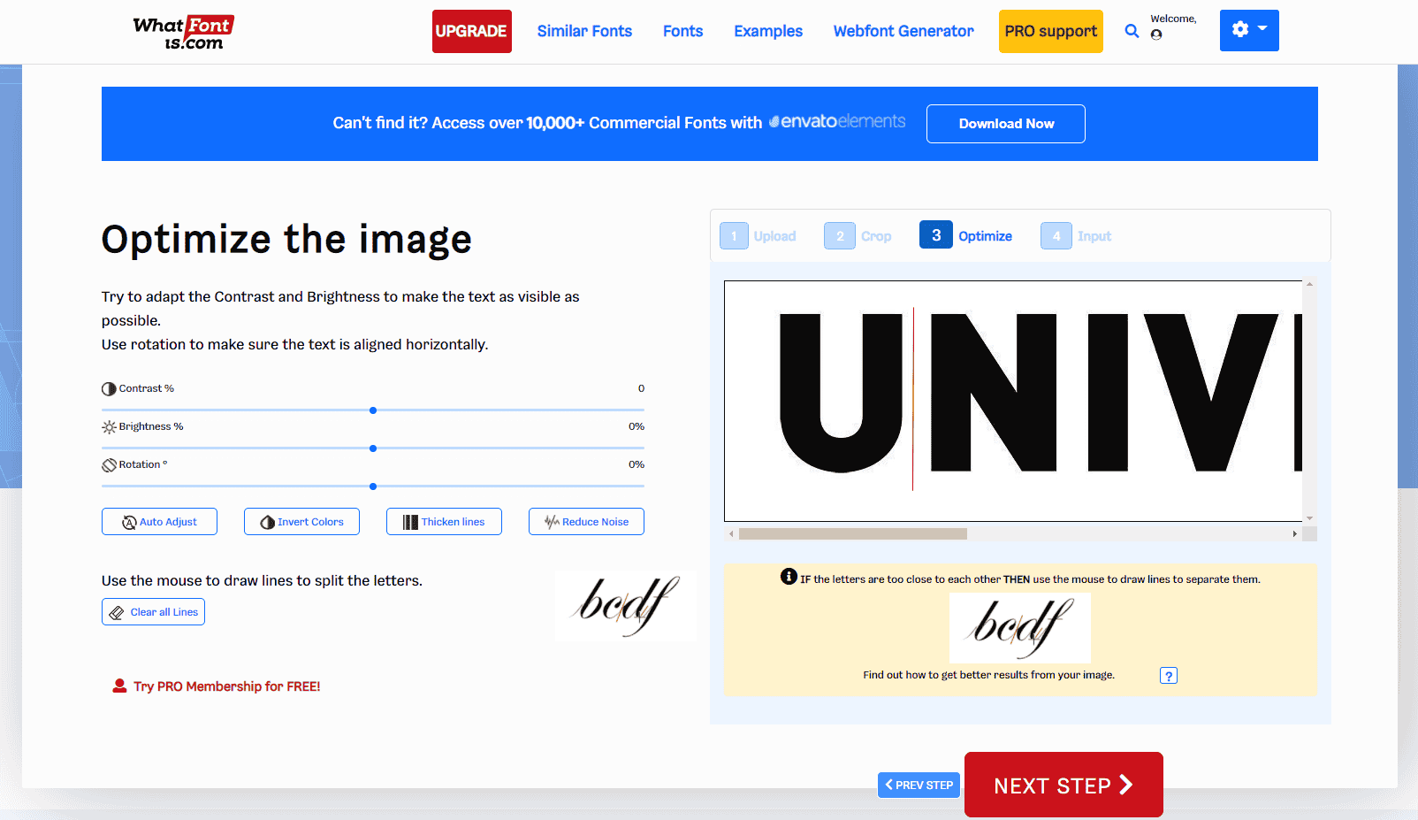Go to step 4 Input
This screenshot has height=820, width=1418.
pyautogui.click(x=1076, y=235)
